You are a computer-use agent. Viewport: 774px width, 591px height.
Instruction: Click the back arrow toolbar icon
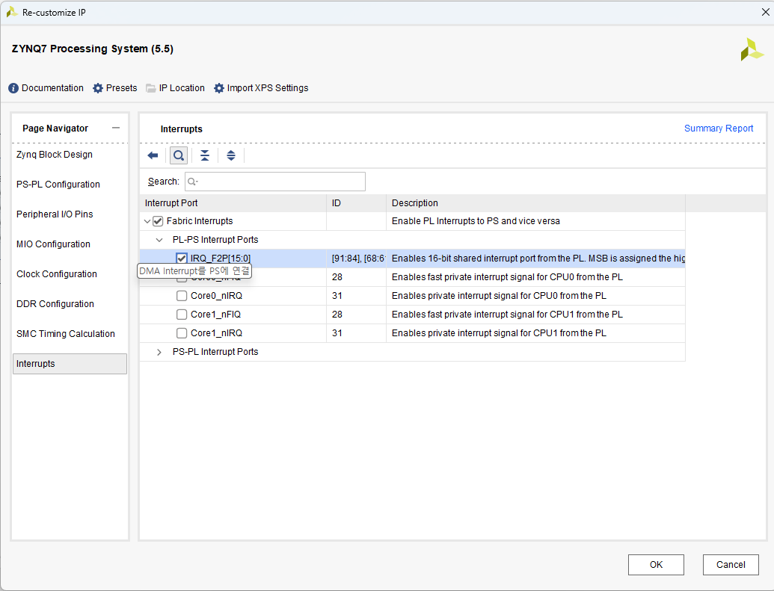(153, 155)
